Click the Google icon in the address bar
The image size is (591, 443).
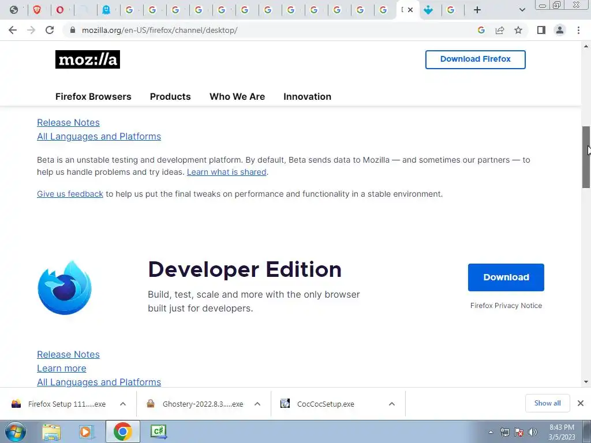[481, 30]
